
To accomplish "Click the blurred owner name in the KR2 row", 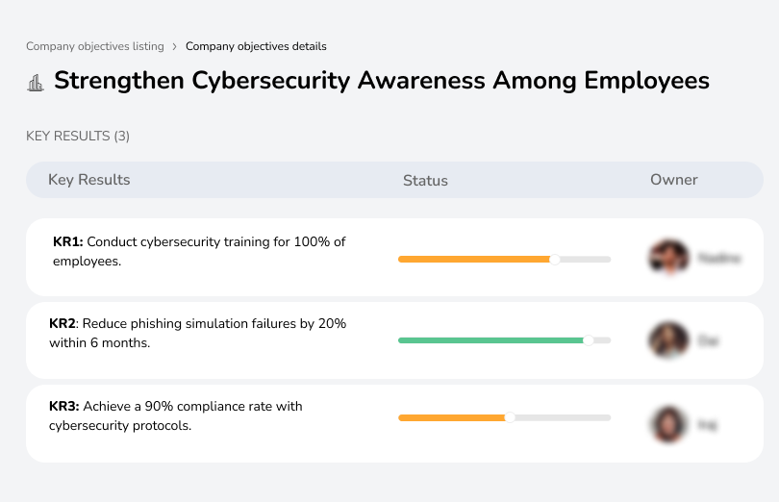I will pos(709,341).
